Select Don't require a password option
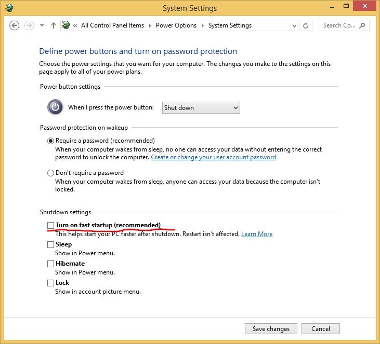Screen dimensions: 380x344 point(50,173)
